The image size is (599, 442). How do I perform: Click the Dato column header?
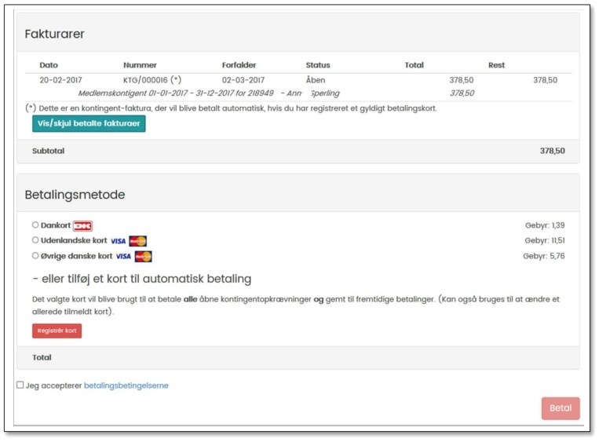click(x=49, y=65)
